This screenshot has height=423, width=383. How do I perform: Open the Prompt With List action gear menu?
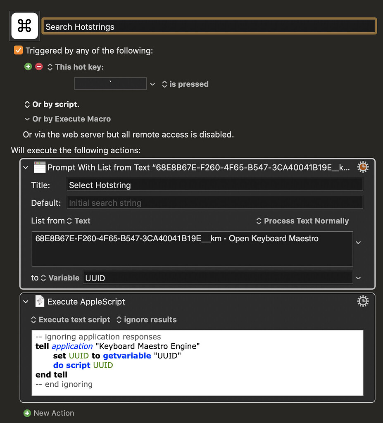pos(363,167)
